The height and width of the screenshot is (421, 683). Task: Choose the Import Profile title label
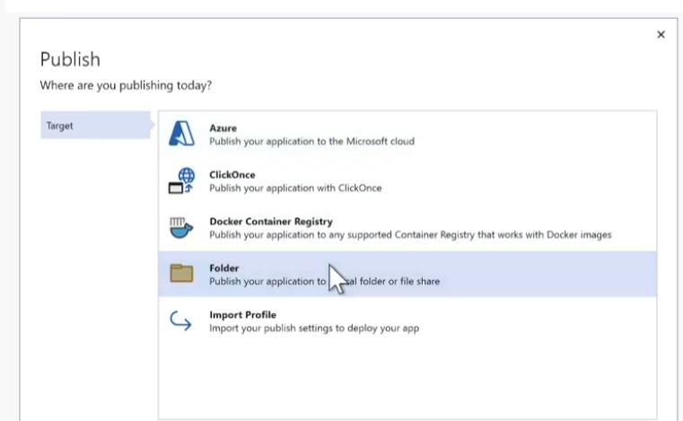242,315
